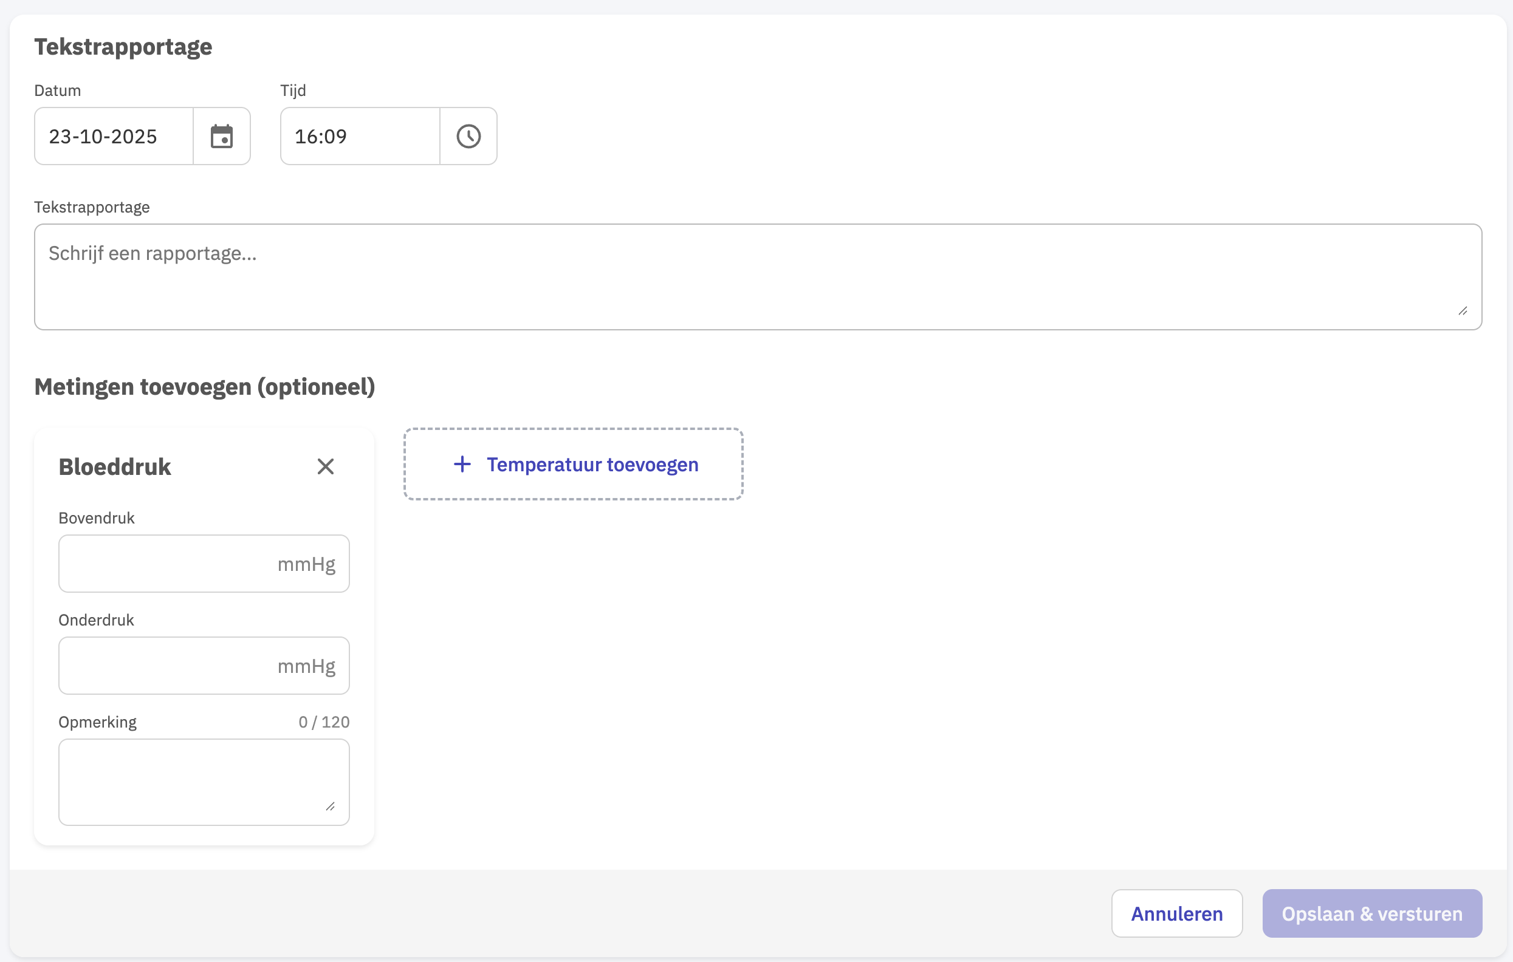Focus the 'Schrijf een rapportage...' text area

click(x=754, y=276)
